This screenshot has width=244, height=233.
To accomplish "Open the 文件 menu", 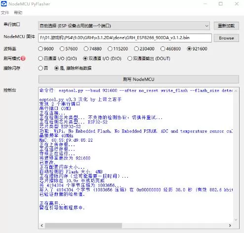I will (x=5, y=13).
